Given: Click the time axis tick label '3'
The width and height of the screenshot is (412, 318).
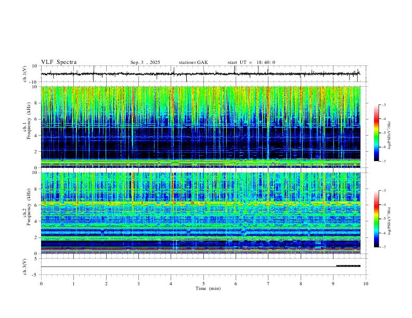Looking at the screenshot, I should point(138,284).
